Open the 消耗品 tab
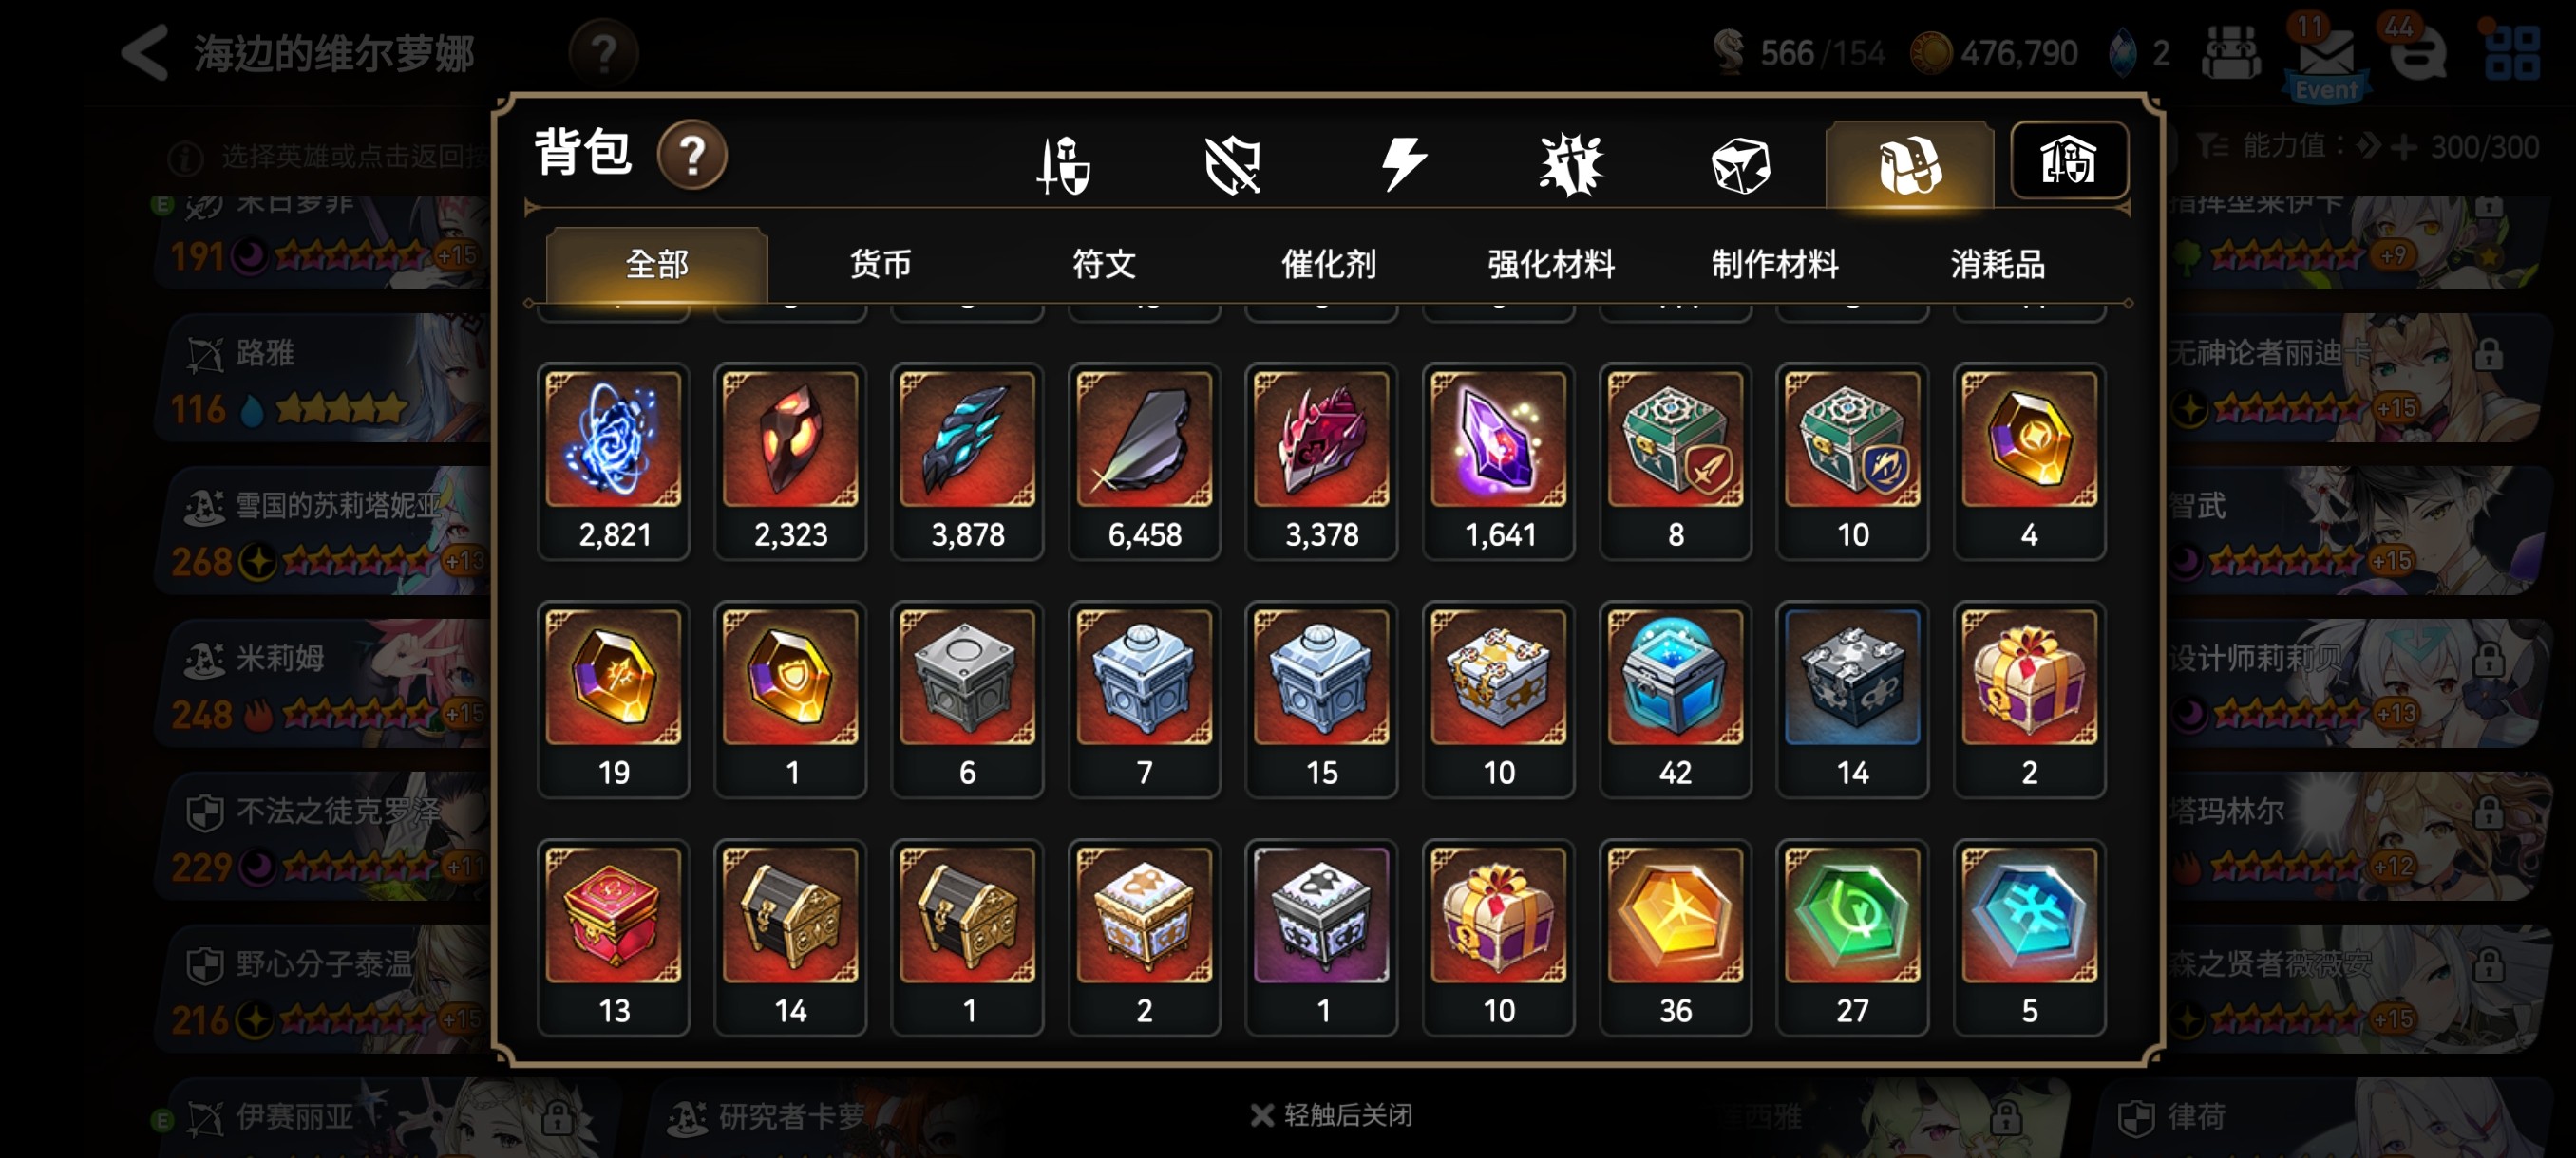This screenshot has width=2576, height=1158. point(1997,264)
